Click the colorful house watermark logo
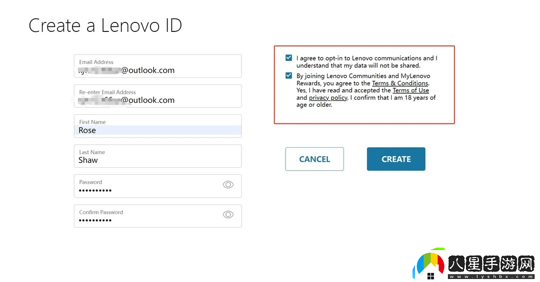This screenshot has width=540, height=282. pos(428,264)
